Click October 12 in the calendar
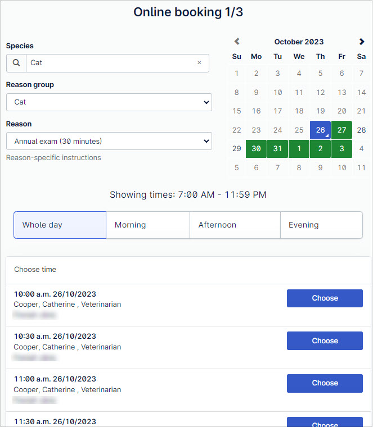 (x=320, y=92)
